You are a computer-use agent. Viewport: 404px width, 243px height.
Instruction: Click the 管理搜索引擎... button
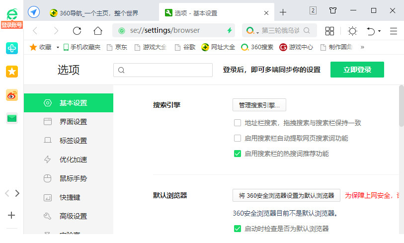[x=259, y=105]
